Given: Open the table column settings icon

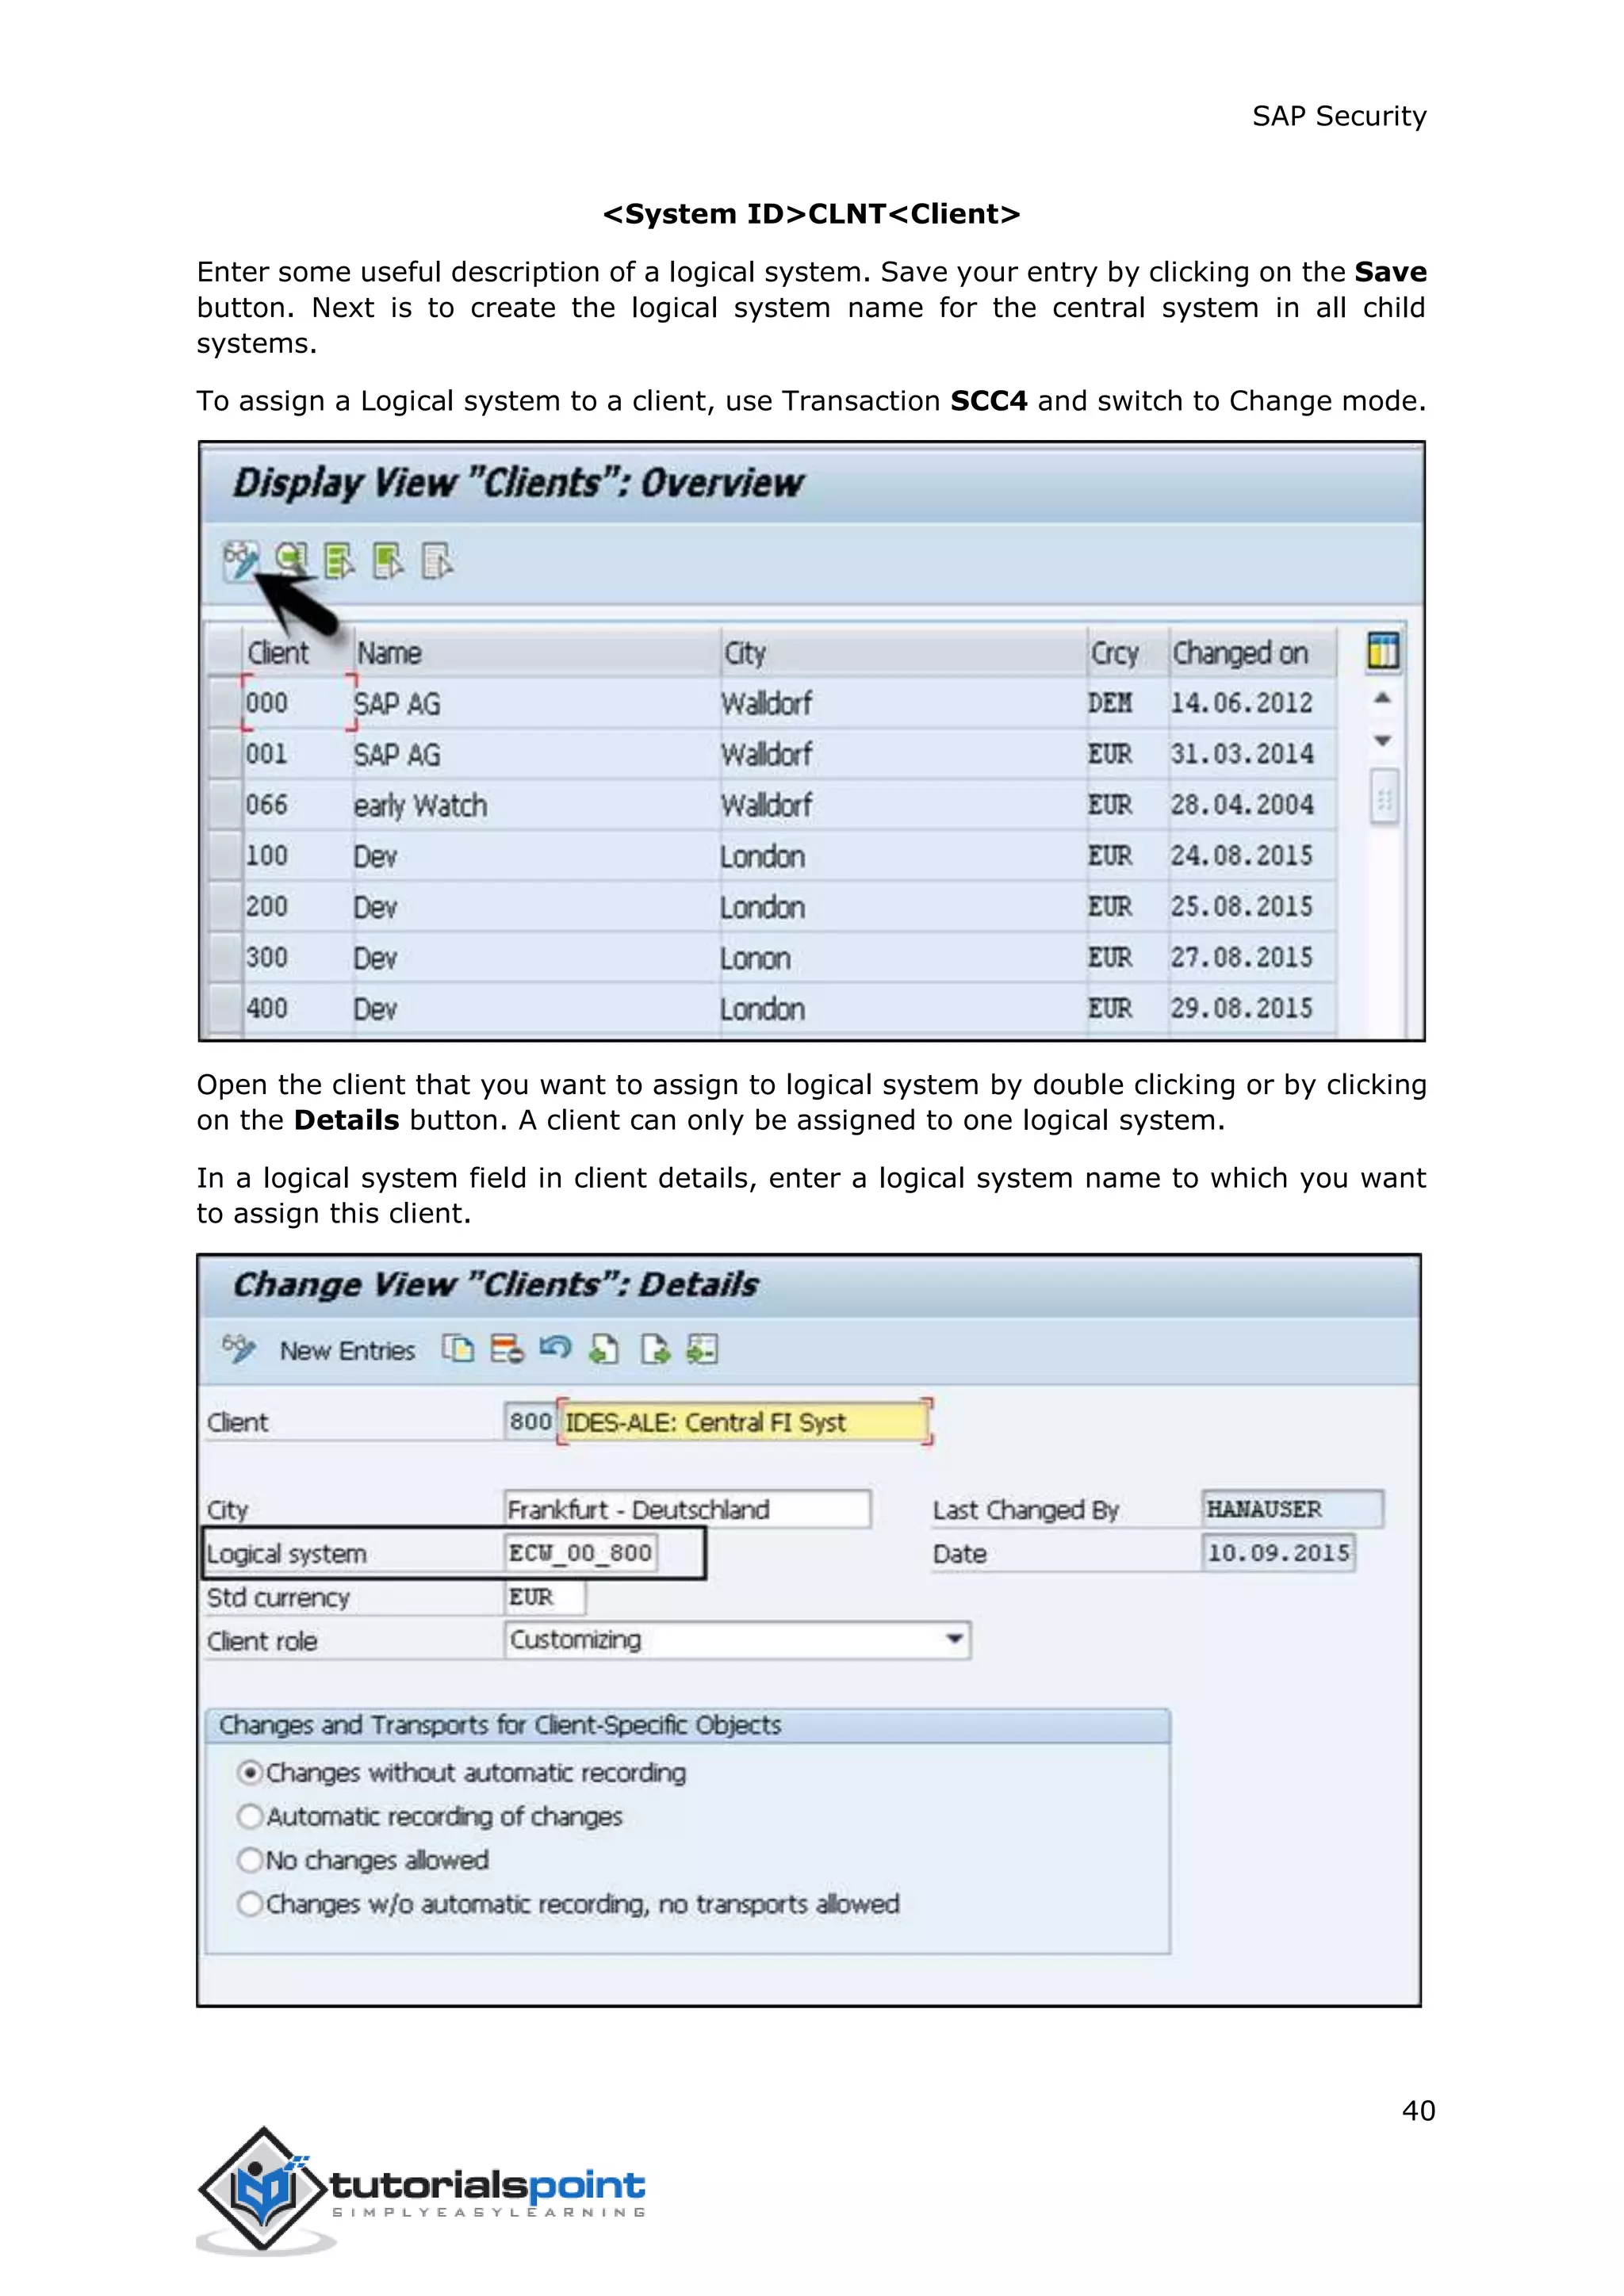Looking at the screenshot, I should (x=1383, y=651).
